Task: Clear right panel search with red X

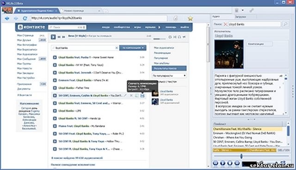Action: click(x=225, y=24)
